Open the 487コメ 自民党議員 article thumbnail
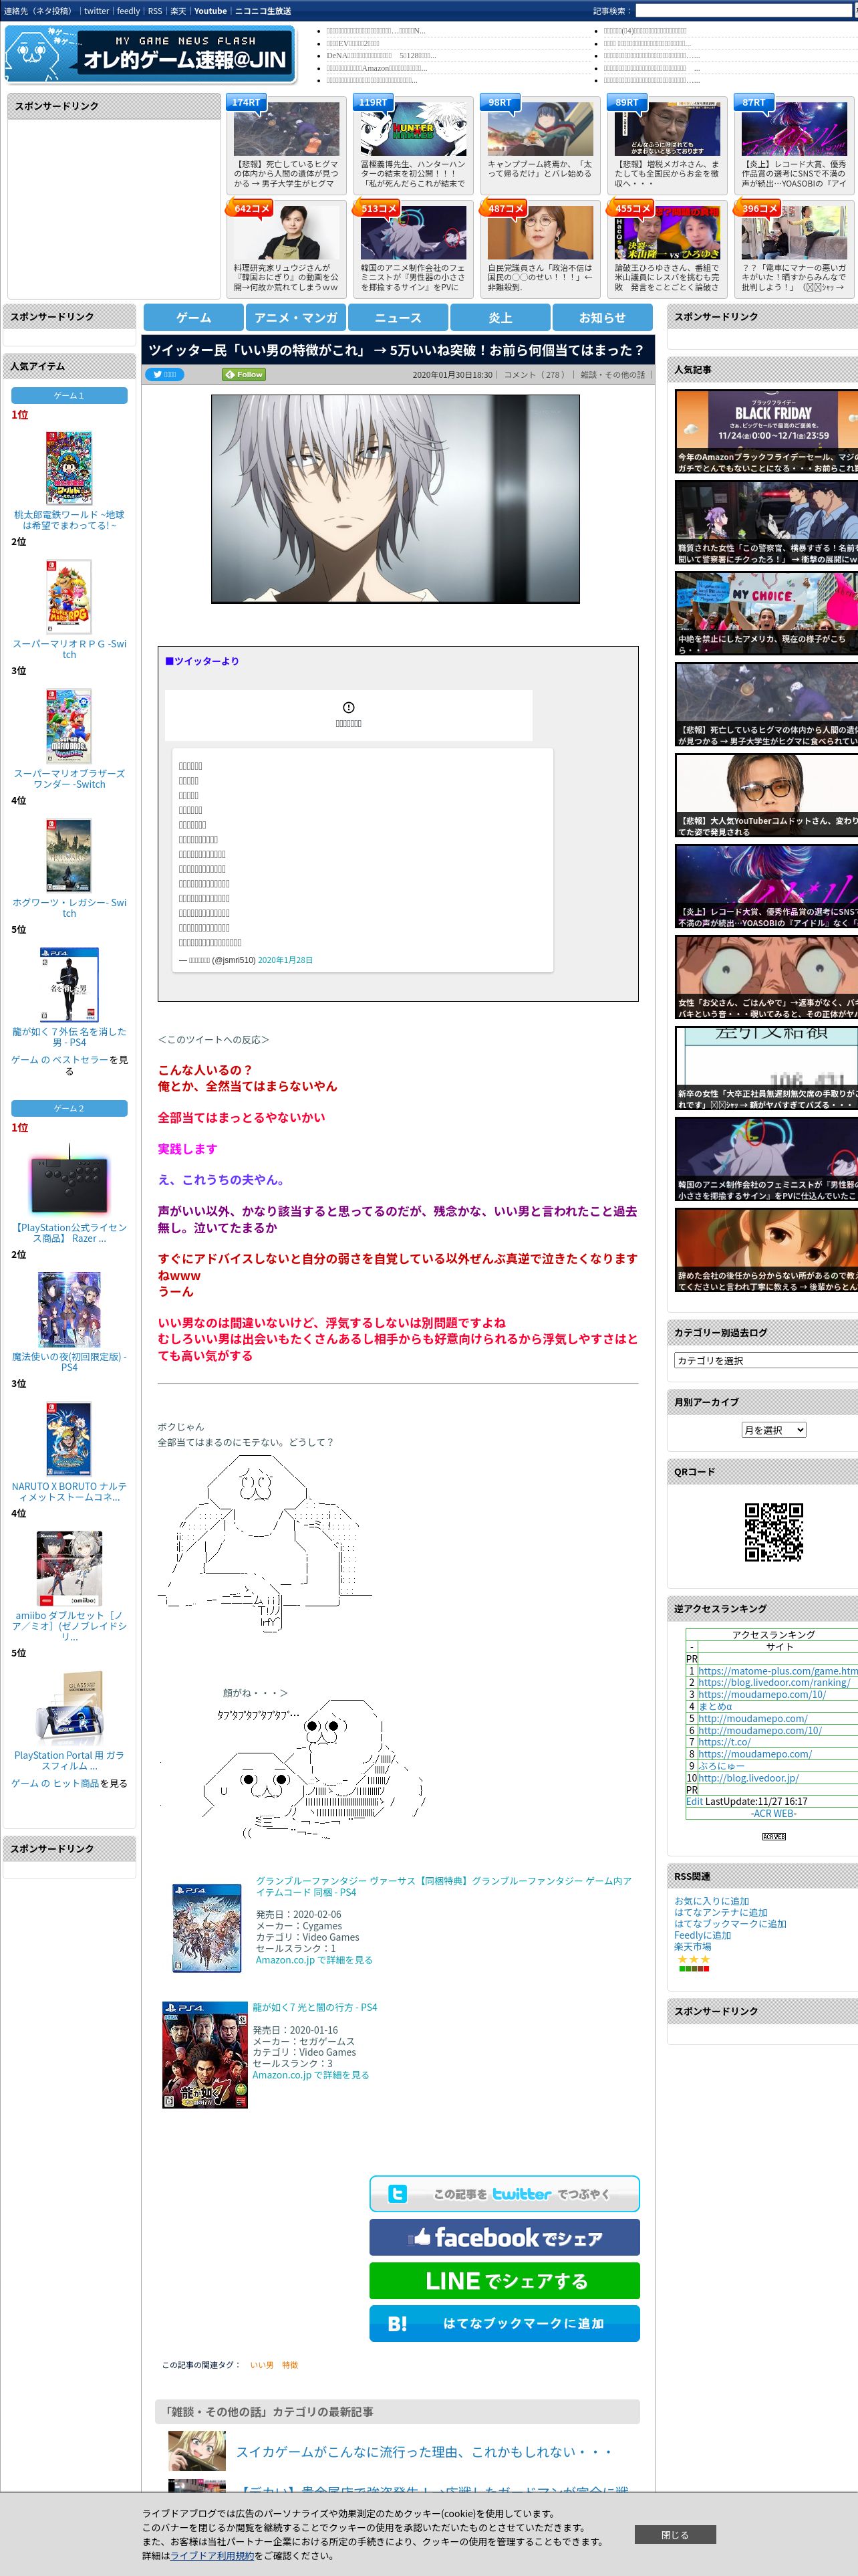858x2576 pixels. coord(539,232)
